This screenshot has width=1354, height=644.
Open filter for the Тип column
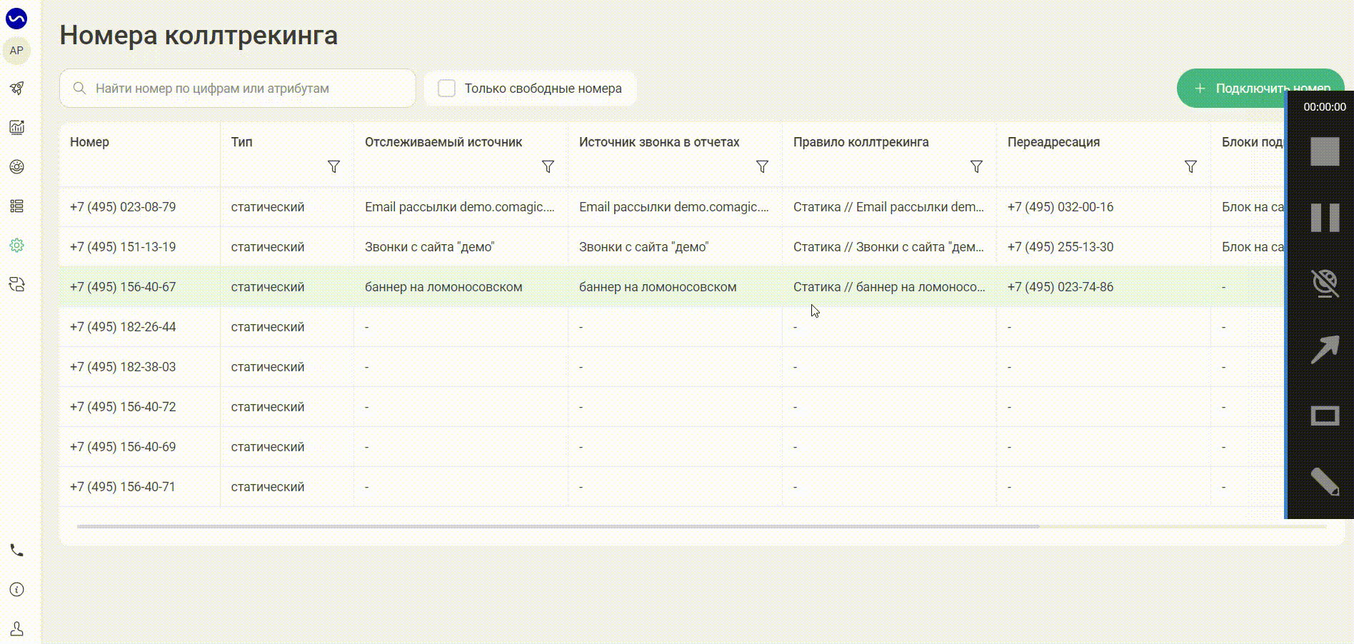[334, 166]
